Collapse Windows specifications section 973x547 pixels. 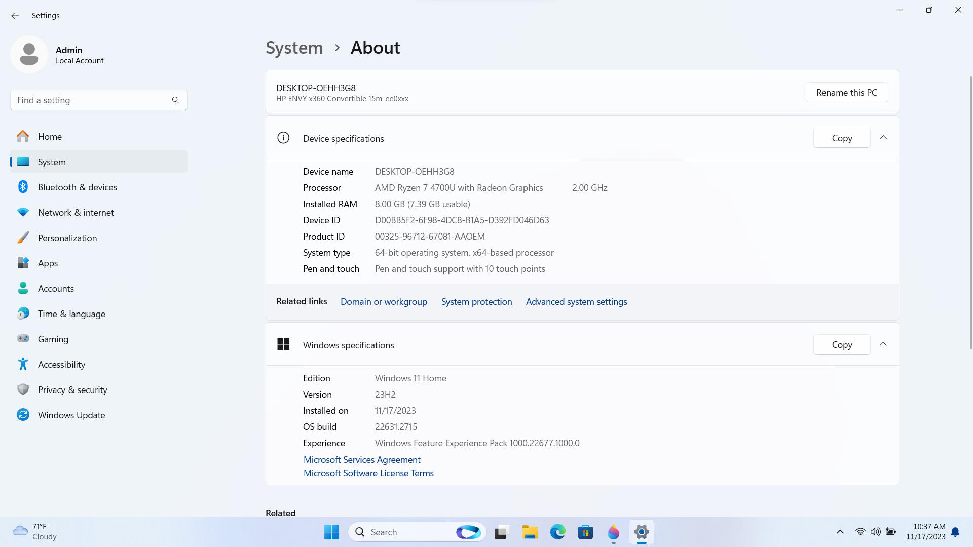click(x=883, y=344)
